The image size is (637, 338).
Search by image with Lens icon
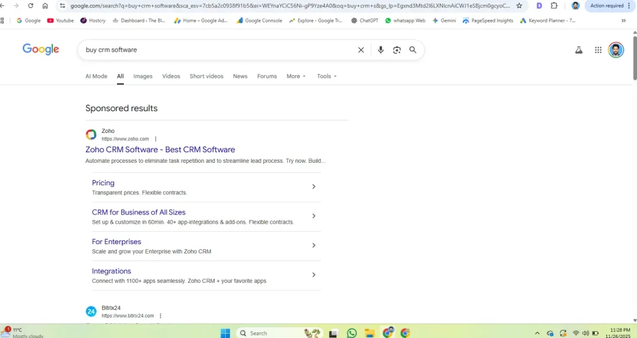click(x=397, y=50)
